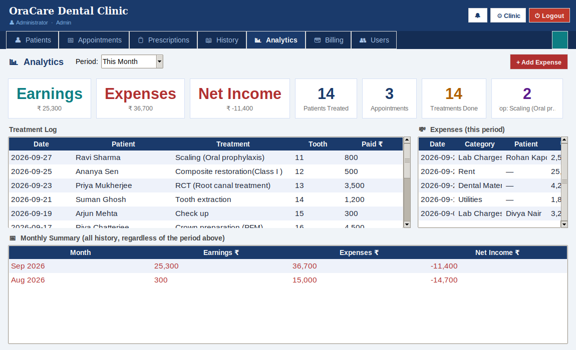Click the Users tab people icon
Viewport: 576px width, 350px height.
click(363, 40)
